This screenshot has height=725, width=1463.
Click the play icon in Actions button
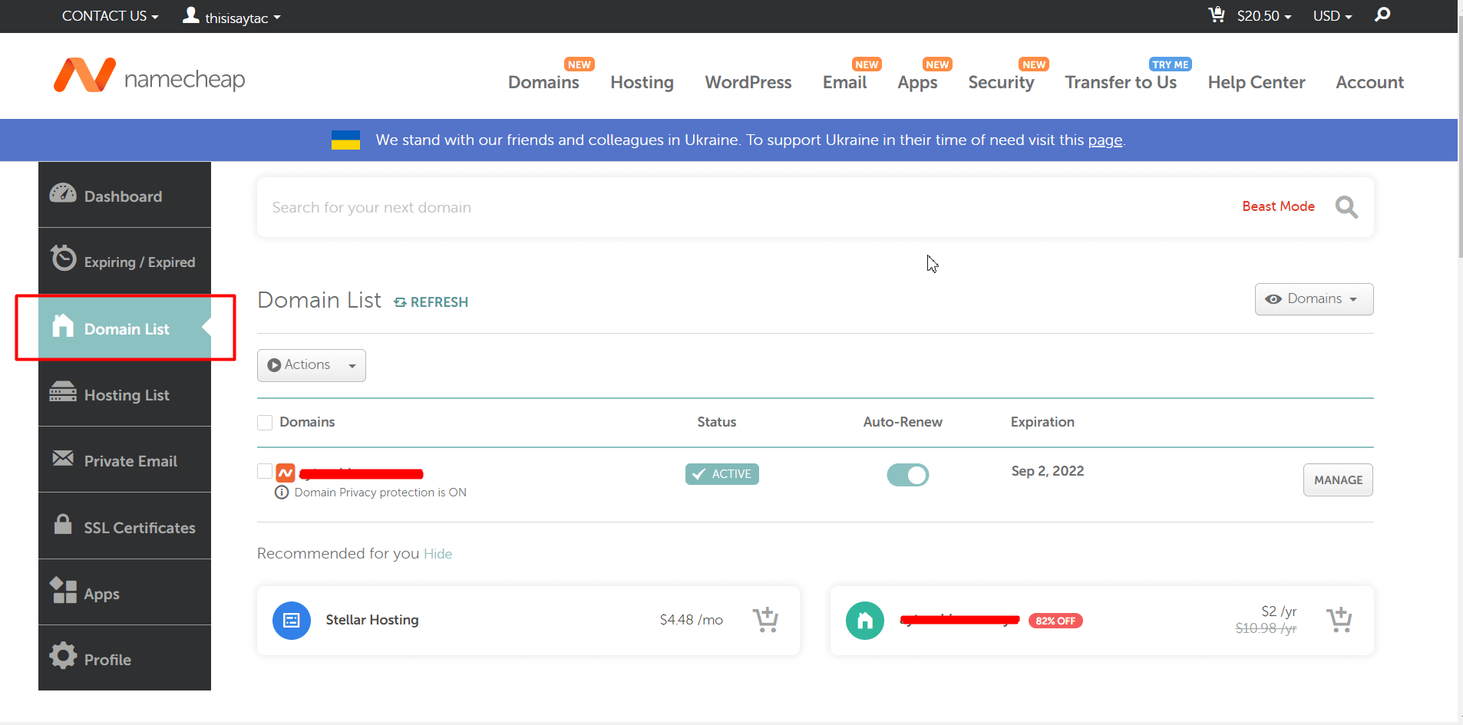pos(274,365)
